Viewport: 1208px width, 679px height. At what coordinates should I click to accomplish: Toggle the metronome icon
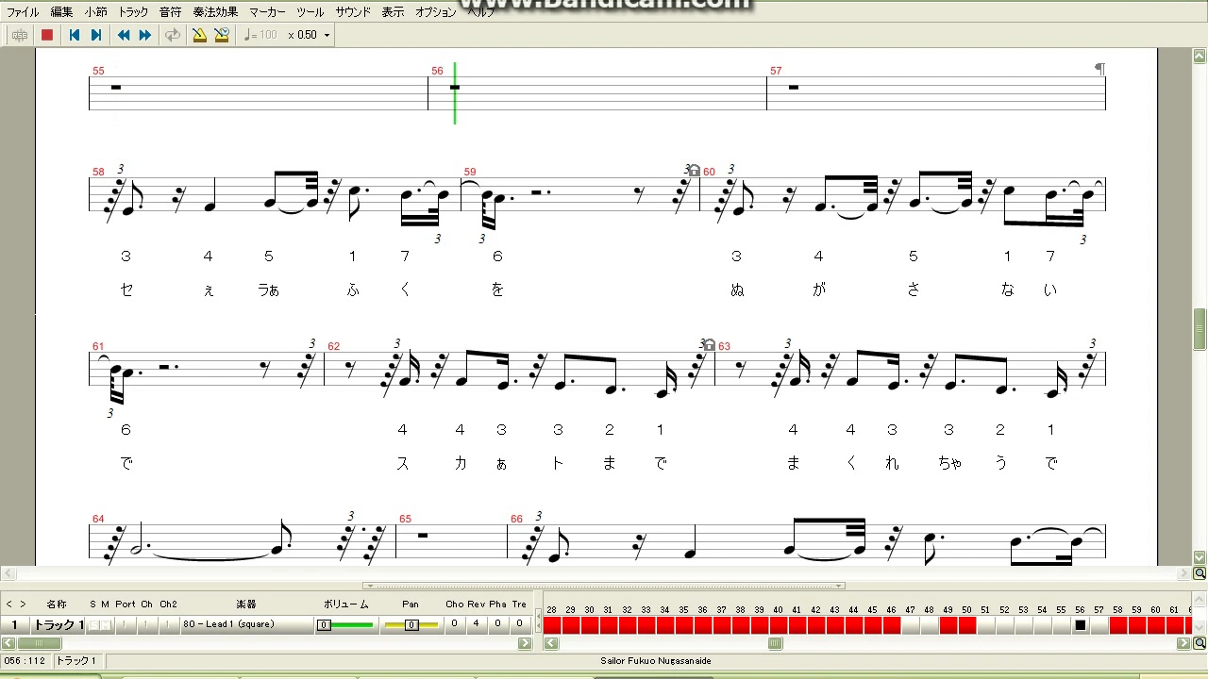pos(199,35)
